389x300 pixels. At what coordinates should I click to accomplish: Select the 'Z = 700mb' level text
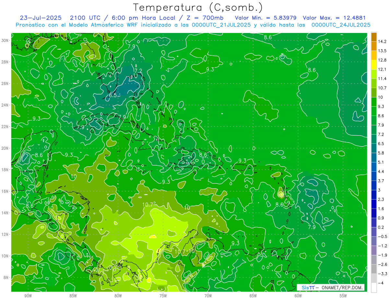203,17
